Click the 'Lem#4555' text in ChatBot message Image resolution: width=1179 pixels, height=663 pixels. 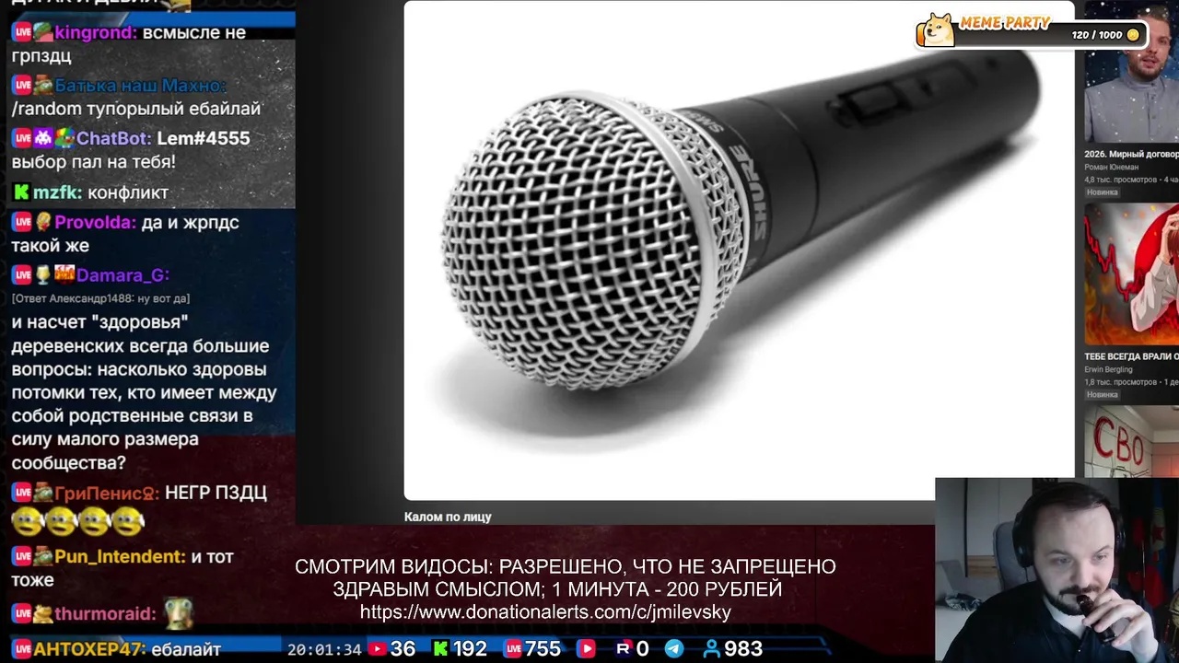(204, 138)
